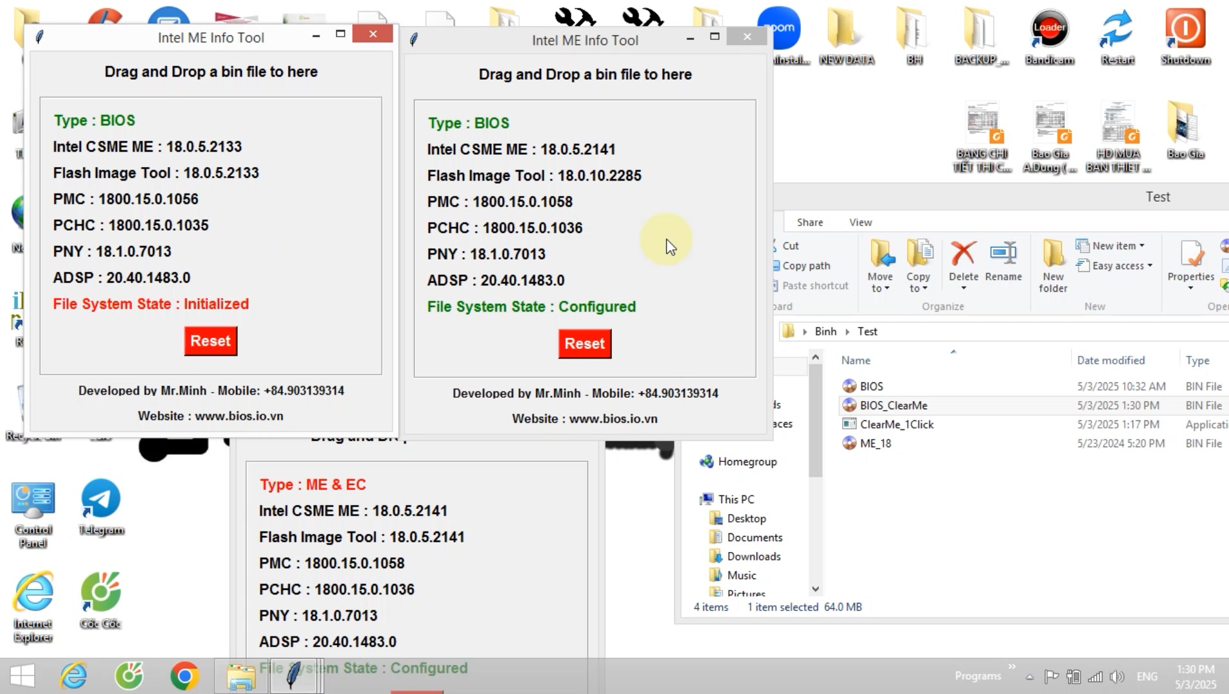Open the BH folder on desktop

[x=914, y=37]
